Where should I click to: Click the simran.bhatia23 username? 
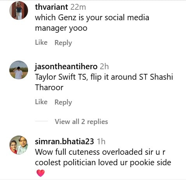point(65,142)
